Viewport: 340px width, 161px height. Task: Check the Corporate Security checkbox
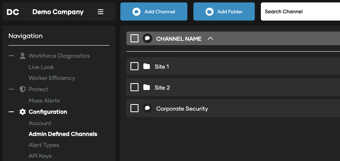pos(134,108)
